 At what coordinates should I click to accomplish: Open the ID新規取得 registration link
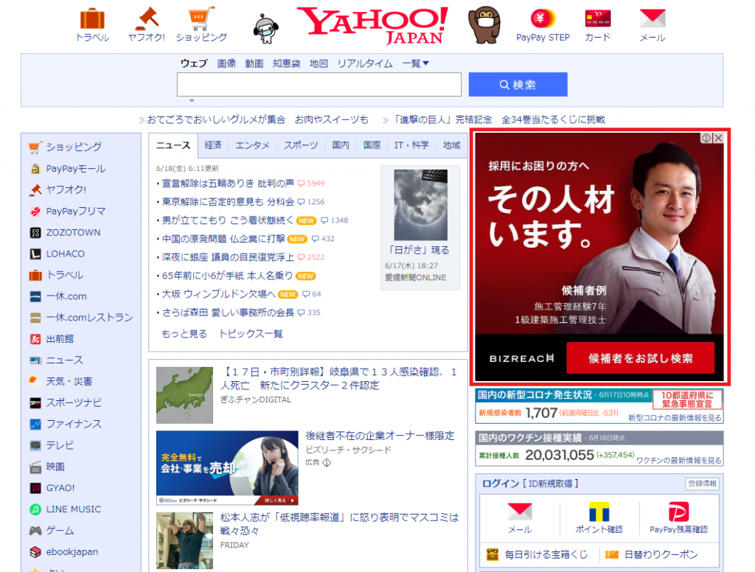550,484
